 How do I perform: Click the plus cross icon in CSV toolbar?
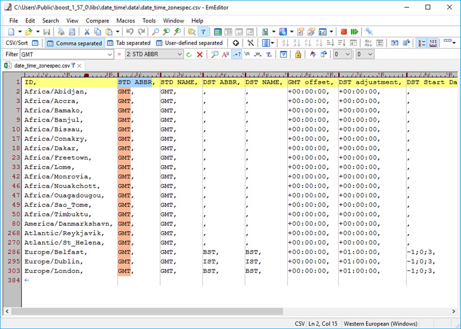click(x=236, y=43)
